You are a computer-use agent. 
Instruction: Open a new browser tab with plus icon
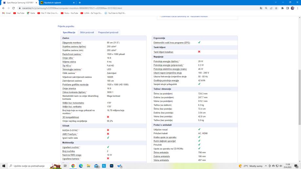click(x=80, y=3)
